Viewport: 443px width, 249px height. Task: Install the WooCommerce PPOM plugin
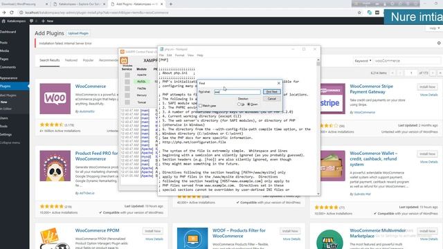click(152, 231)
